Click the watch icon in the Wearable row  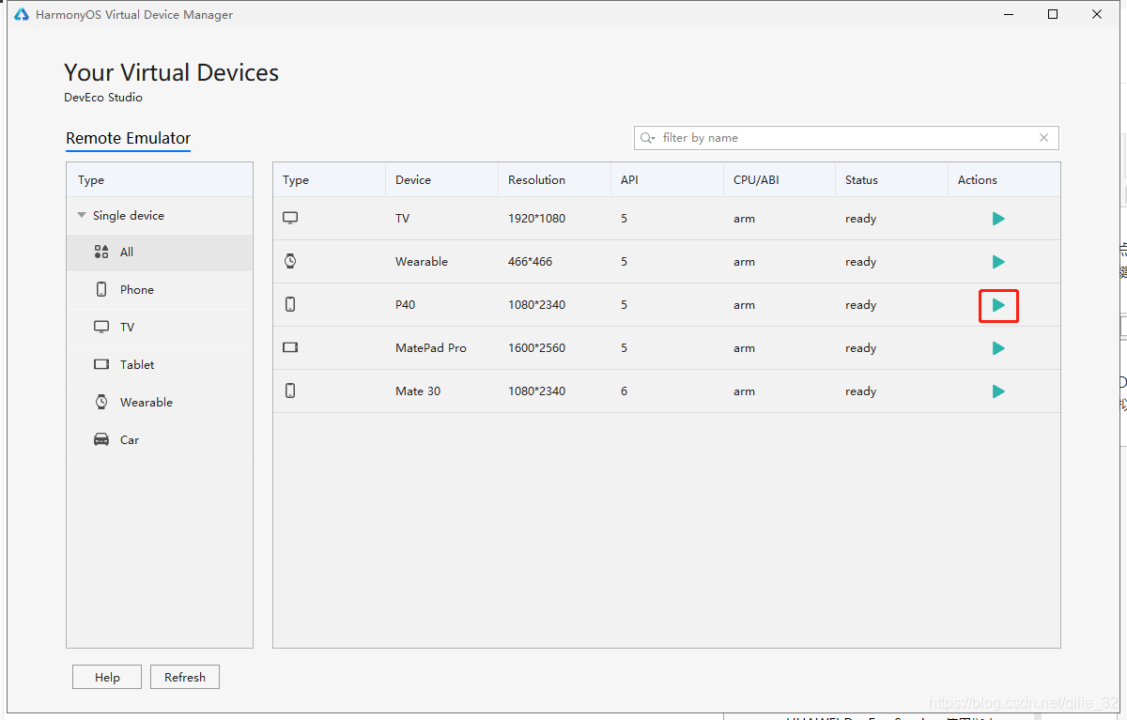290,261
